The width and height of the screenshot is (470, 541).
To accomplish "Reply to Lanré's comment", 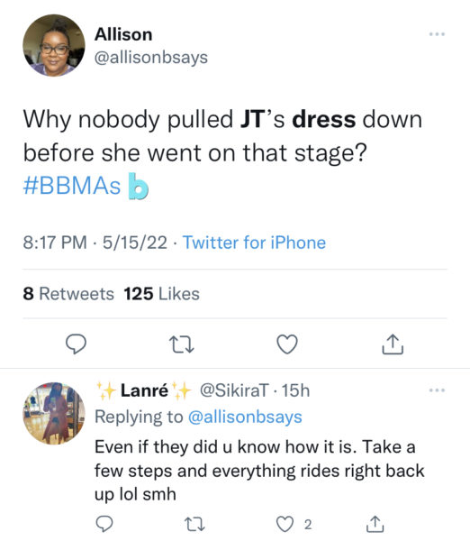I will 104,524.
